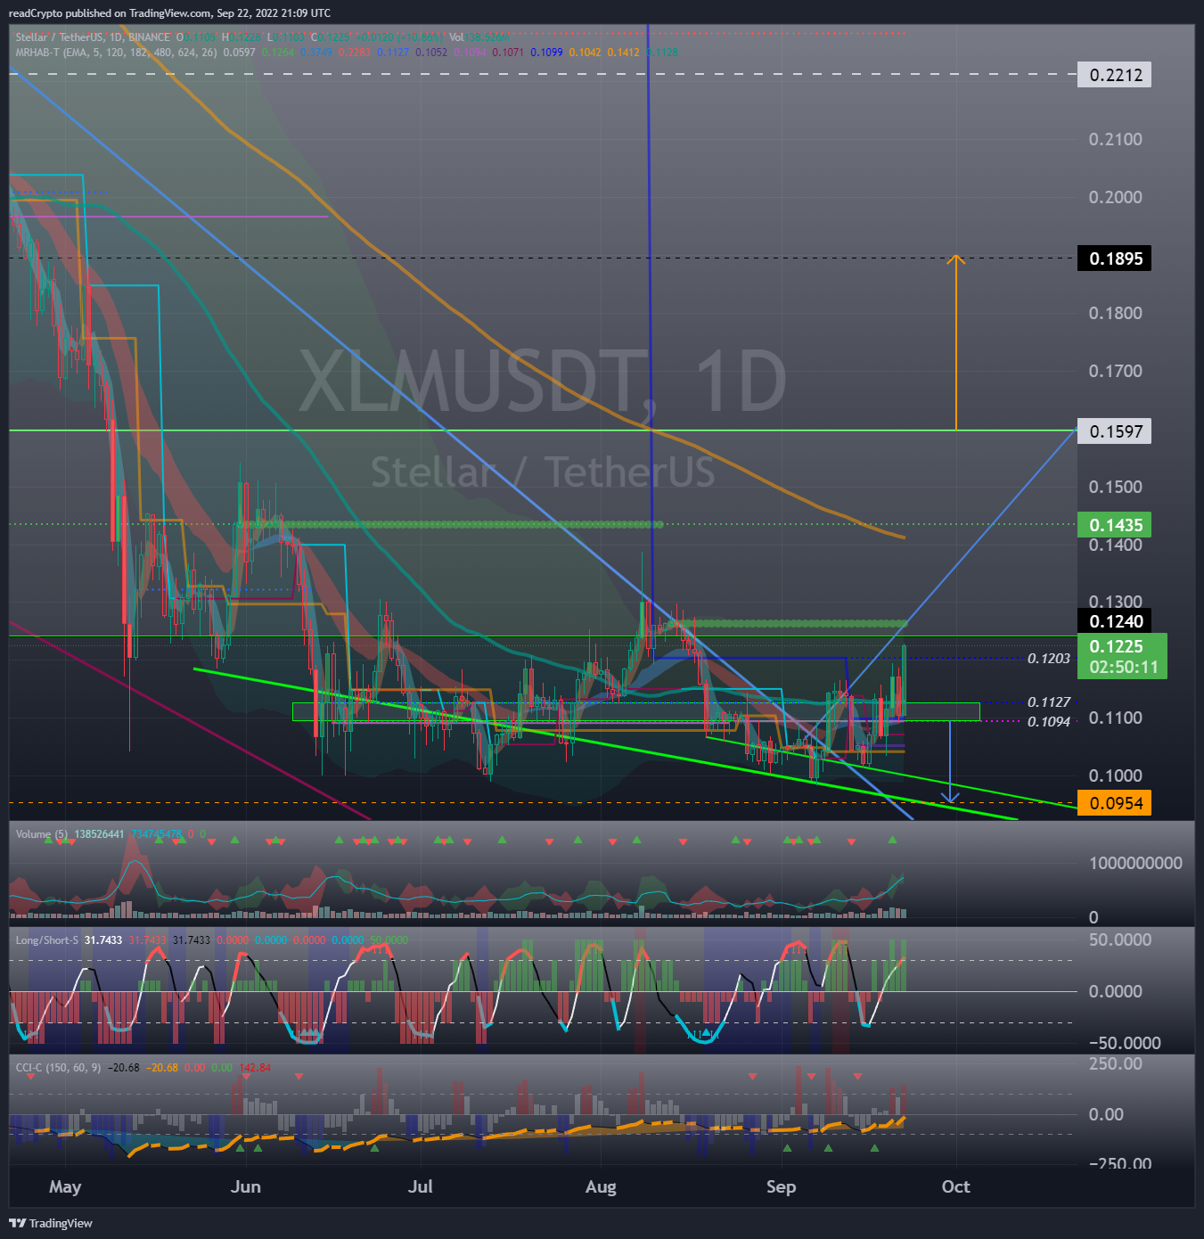
Task: Click the Sep label on time axis
Action: point(781,1187)
